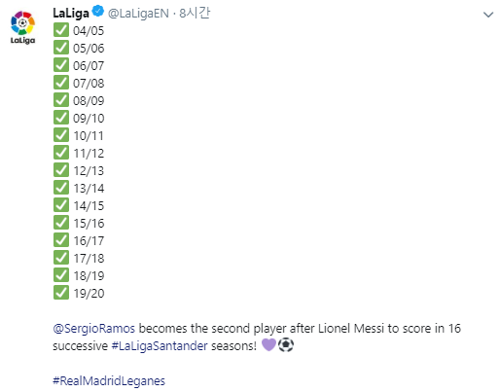Click the soccer ball emoji
The width and height of the screenshot is (499, 392).
coord(286,344)
